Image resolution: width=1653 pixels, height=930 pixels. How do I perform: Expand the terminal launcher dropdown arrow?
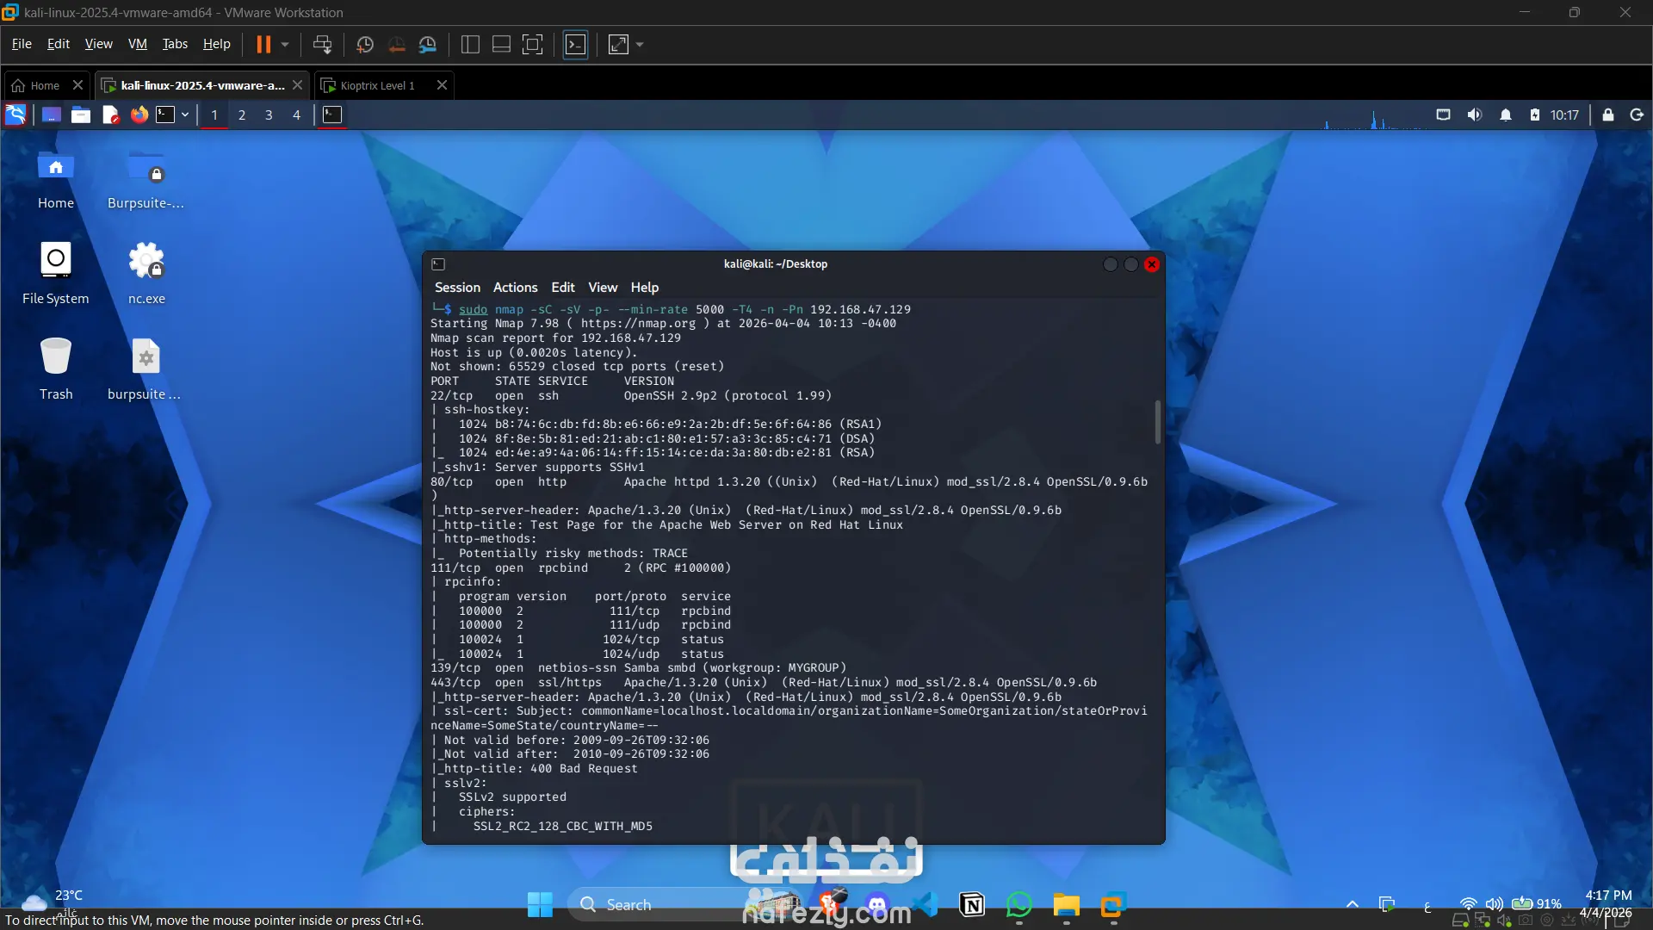(x=185, y=115)
